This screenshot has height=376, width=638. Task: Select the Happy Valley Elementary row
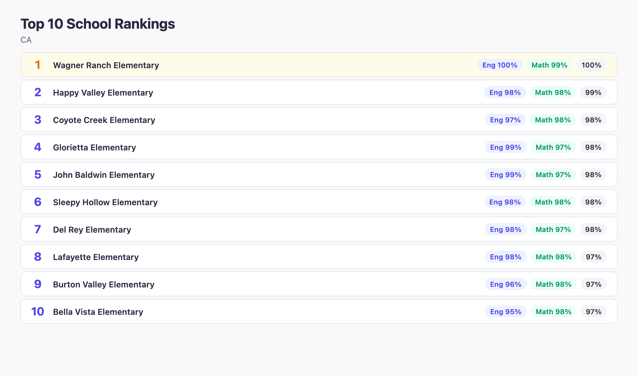[x=103, y=92]
